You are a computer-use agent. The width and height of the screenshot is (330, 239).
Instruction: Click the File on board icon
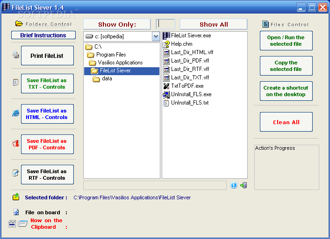(x=16, y=212)
